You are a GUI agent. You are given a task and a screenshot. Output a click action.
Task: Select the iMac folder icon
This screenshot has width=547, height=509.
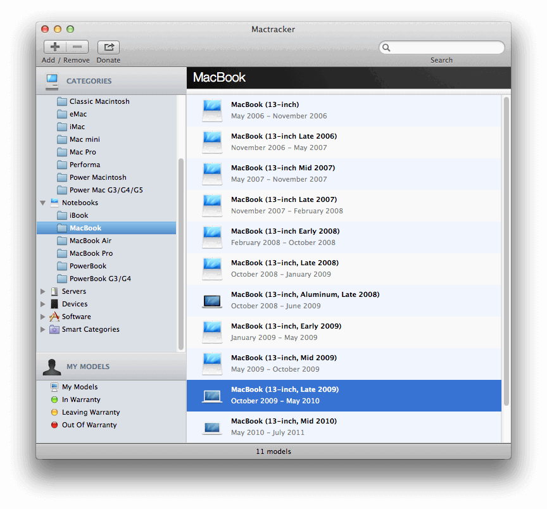(x=62, y=127)
